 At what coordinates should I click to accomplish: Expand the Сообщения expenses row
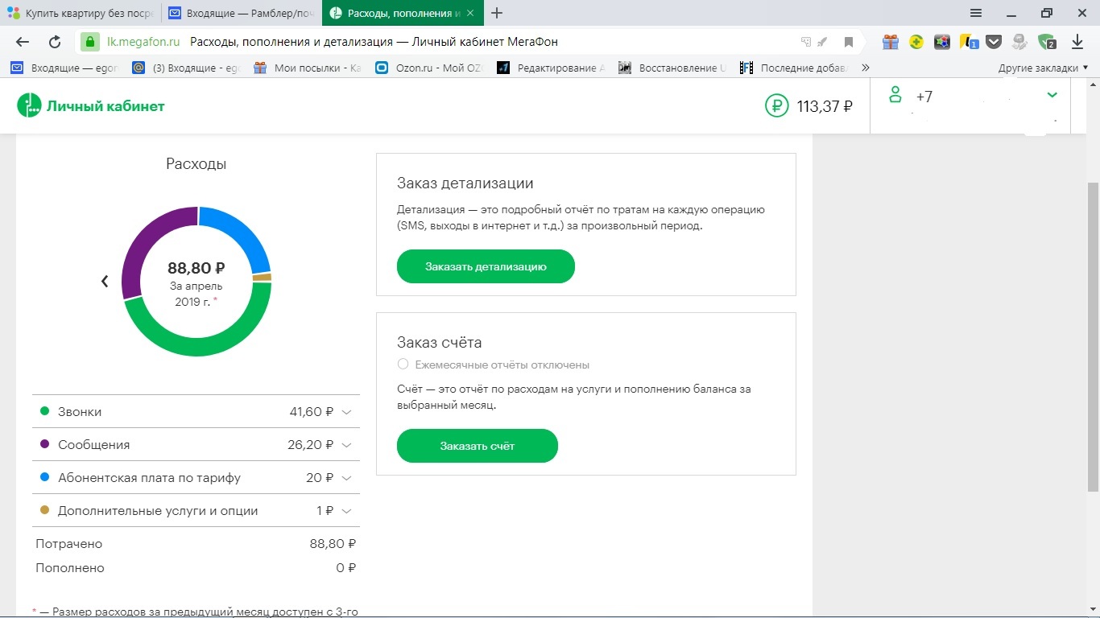tap(196, 444)
